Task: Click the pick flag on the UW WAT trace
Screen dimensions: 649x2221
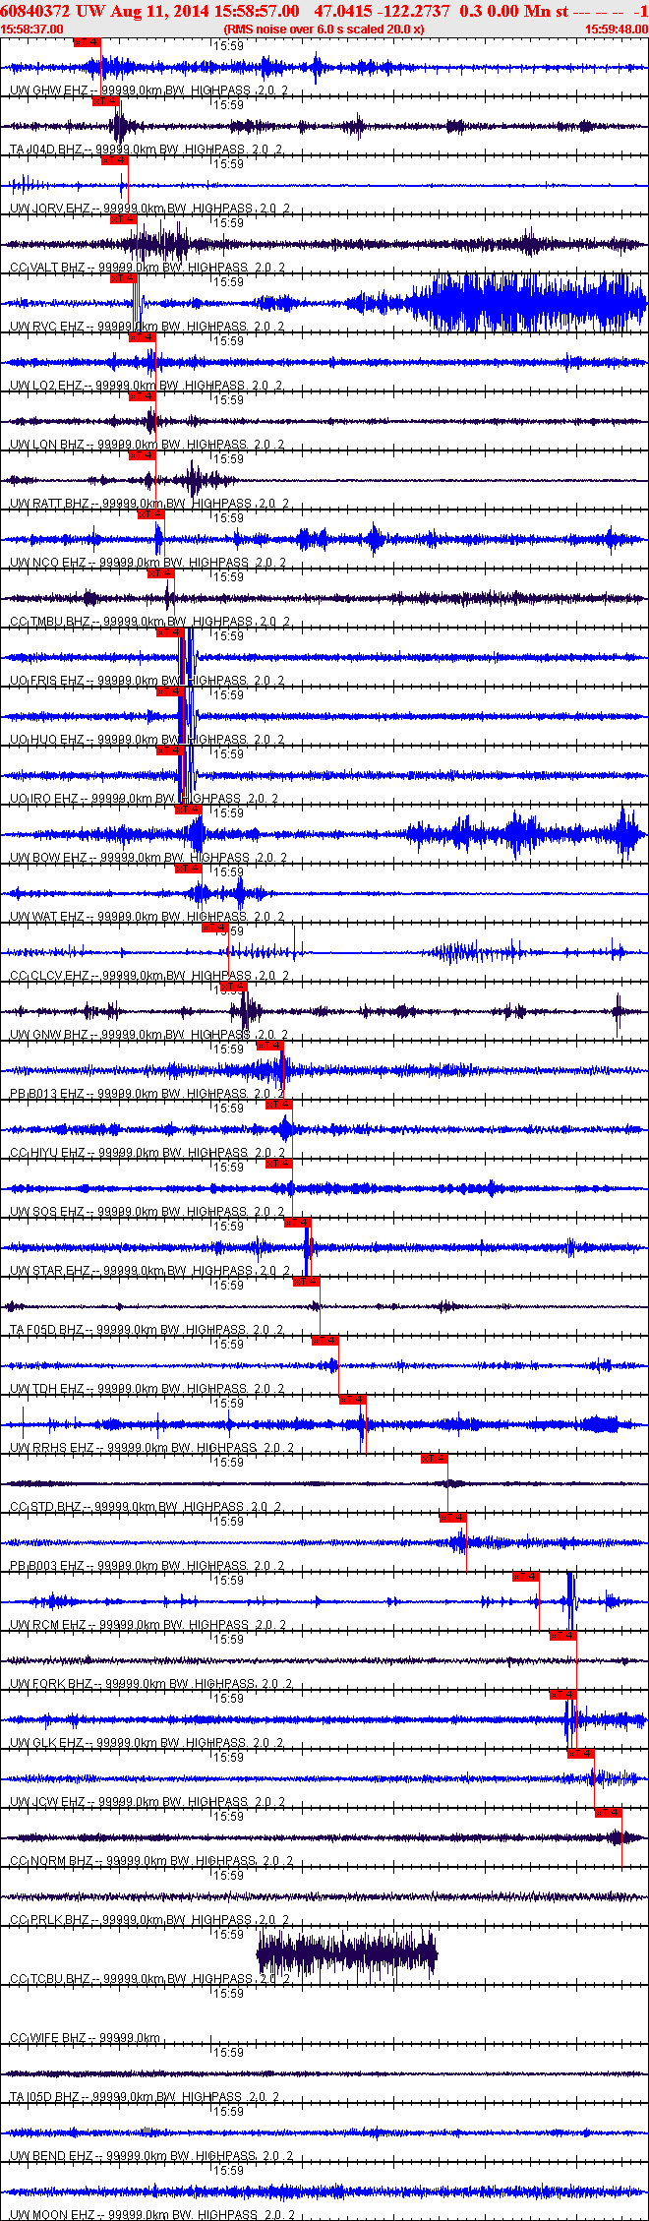Action: coord(188,869)
